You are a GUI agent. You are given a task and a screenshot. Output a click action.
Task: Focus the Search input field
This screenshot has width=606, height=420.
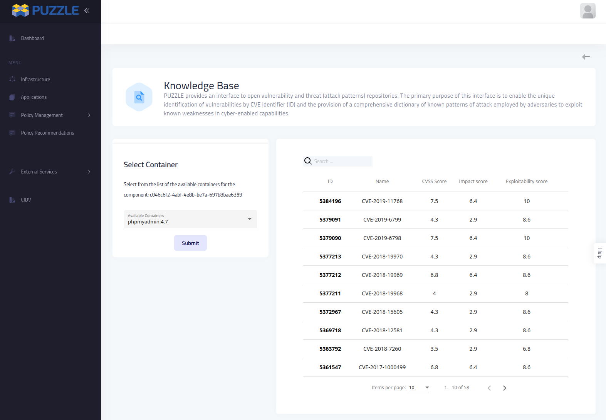(342, 161)
